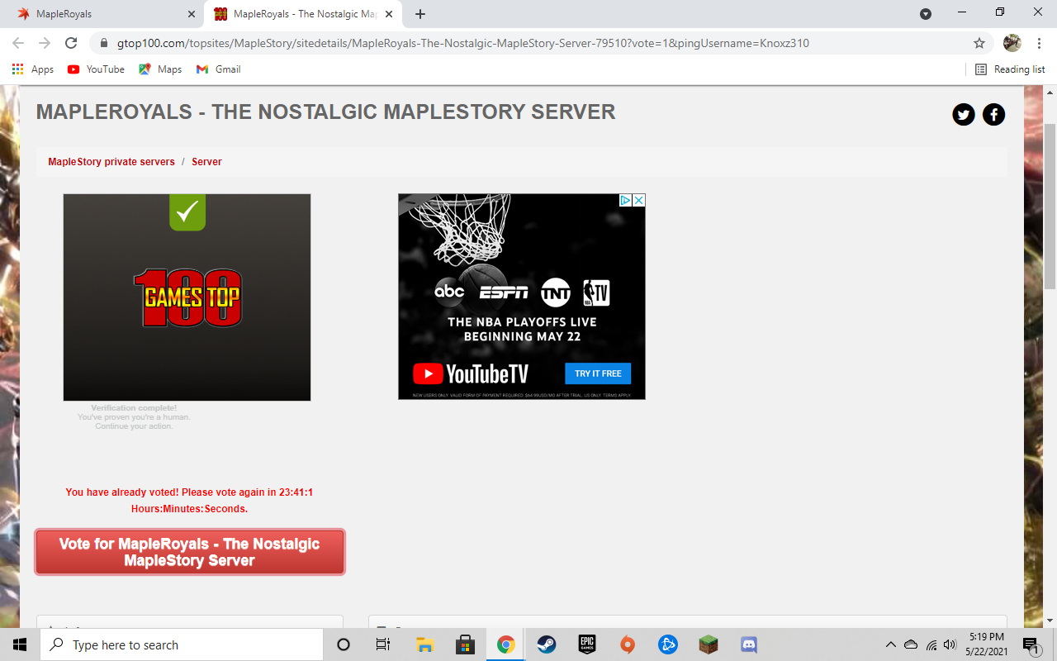Vote for MapleRoyals button
1057x661 pixels.
190,552
